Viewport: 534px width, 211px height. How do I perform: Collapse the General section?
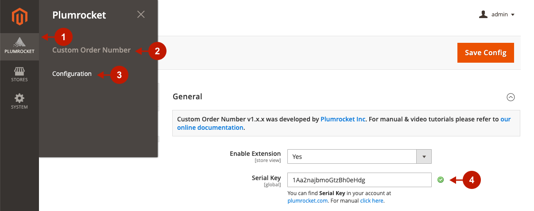pos(511,97)
